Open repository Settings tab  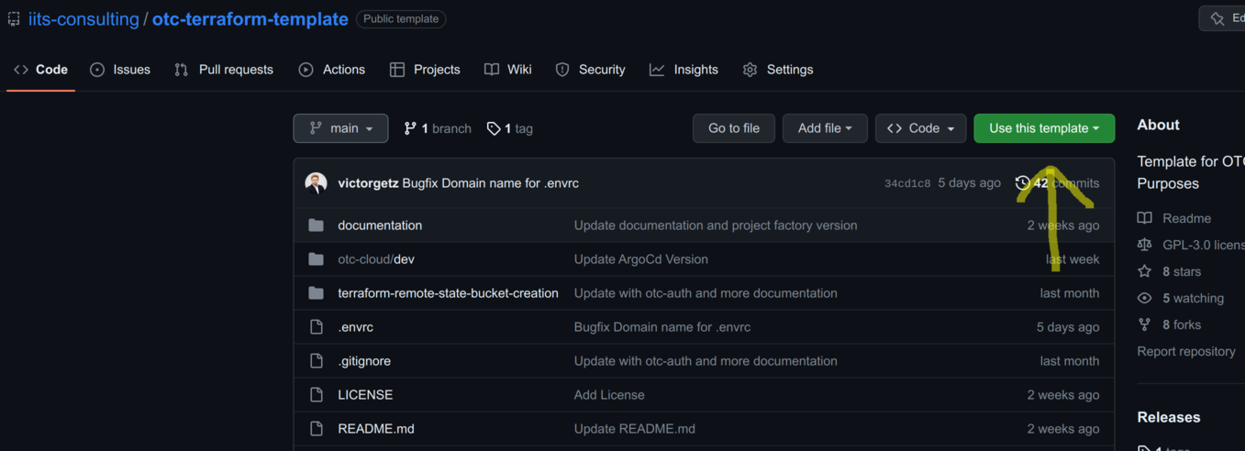[778, 70]
